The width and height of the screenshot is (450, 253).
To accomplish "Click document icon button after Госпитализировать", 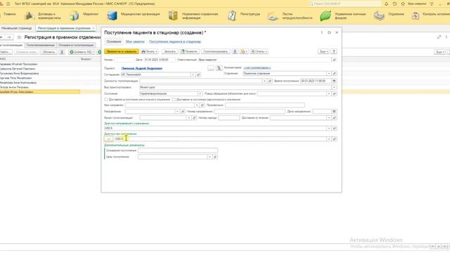I will 235,51.
